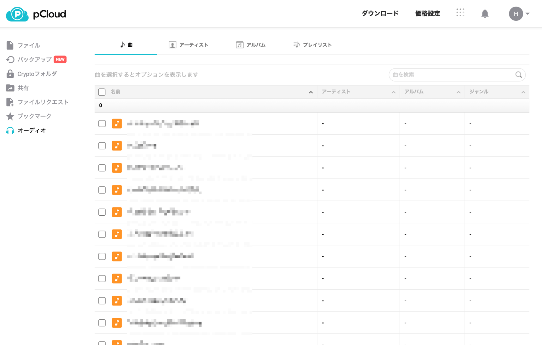Image resolution: width=542 pixels, height=345 pixels.
Task: Open the ブックマーク star icon
Action: [10, 116]
